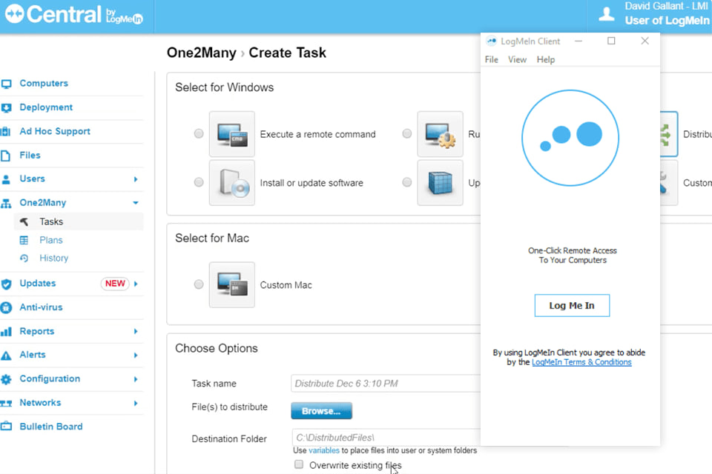Viewport: 712px width, 474px height.
Task: Focus the Task name input field
Action: [x=386, y=384]
